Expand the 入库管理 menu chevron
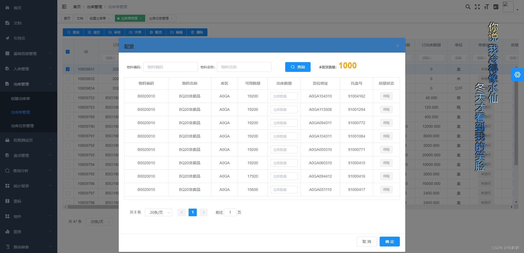524x253 pixels. 50,69
